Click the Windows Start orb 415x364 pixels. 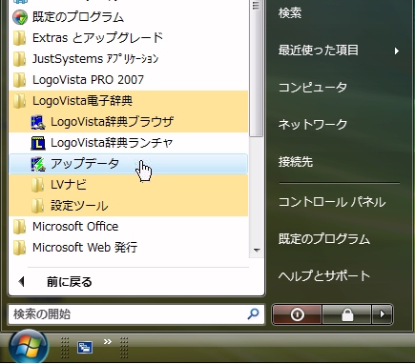pyautogui.click(x=29, y=346)
